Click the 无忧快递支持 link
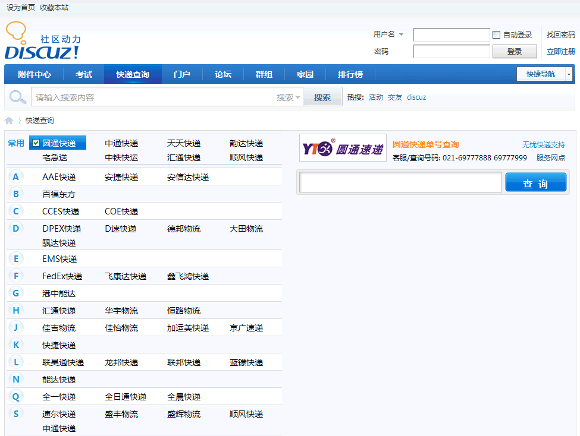 pos(543,144)
